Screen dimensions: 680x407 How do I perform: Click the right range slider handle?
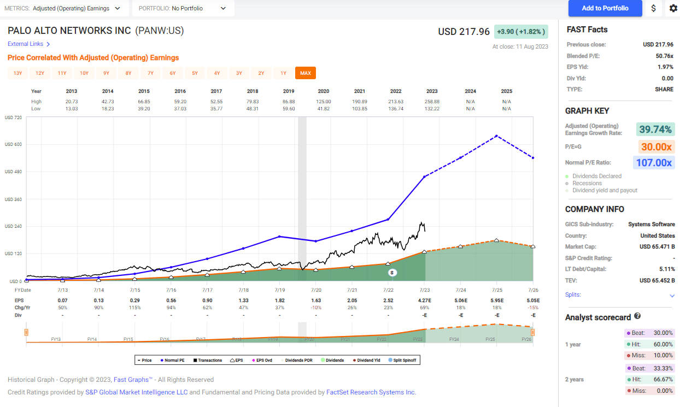533,332
